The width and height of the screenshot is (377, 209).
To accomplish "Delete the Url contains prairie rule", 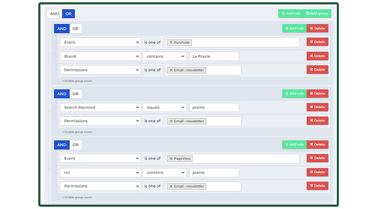I will coord(317,172).
